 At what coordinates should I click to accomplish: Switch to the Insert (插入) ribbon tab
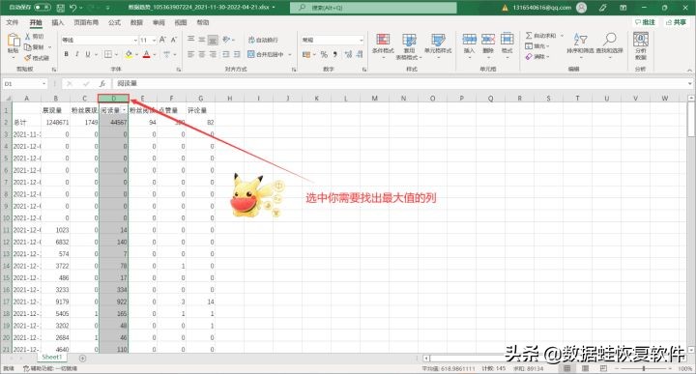coord(58,22)
